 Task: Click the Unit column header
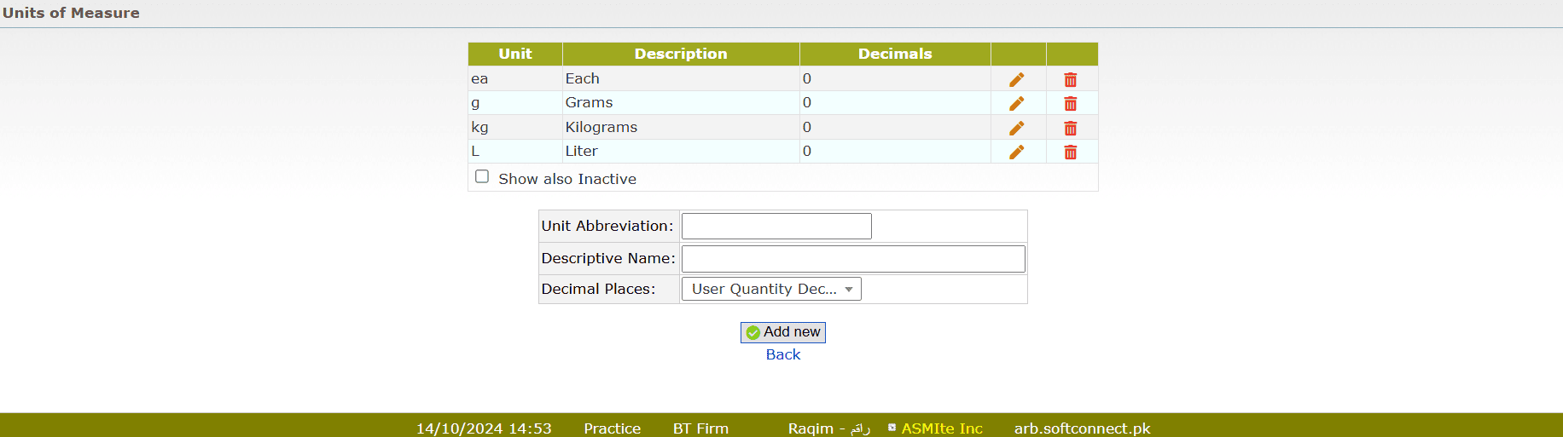click(x=515, y=54)
